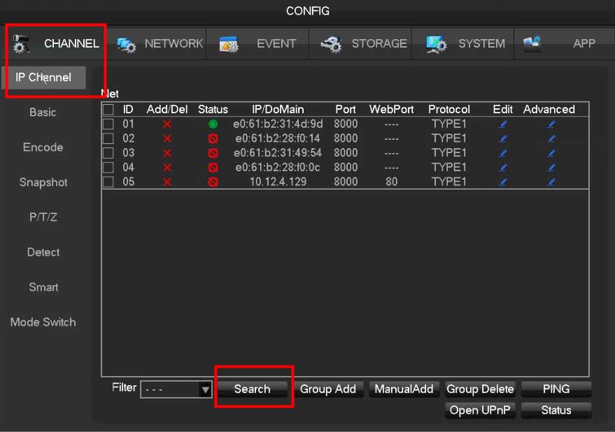615x432 pixels.
Task: Click the PING button
Action: [556, 389]
